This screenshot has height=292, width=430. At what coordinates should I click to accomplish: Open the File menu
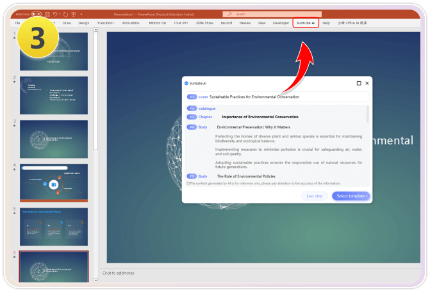pyautogui.click(x=17, y=23)
